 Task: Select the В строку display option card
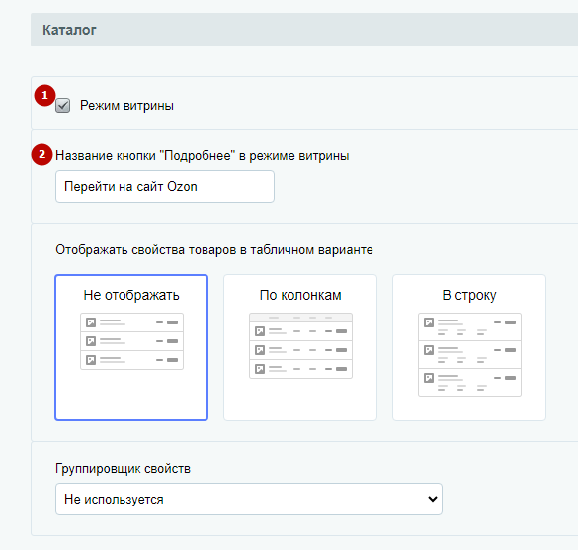pos(469,347)
